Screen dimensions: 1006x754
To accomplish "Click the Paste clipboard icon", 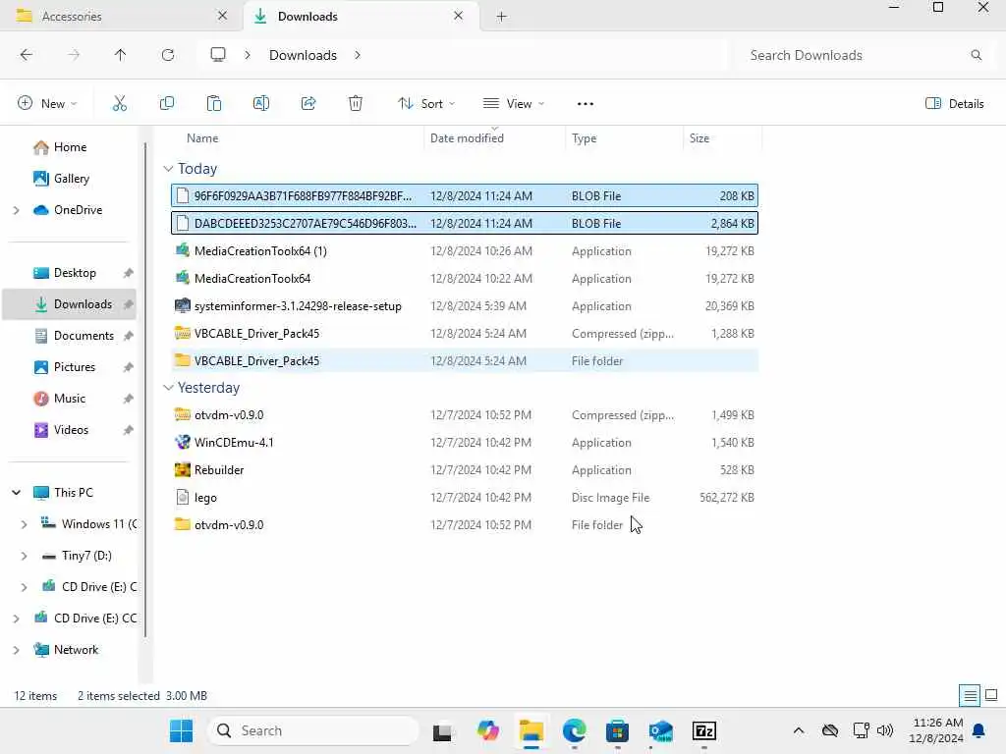I will [x=213, y=103].
